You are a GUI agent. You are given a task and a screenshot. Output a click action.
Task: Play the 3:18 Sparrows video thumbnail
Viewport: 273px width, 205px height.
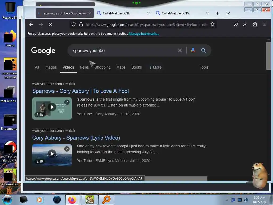52,108
